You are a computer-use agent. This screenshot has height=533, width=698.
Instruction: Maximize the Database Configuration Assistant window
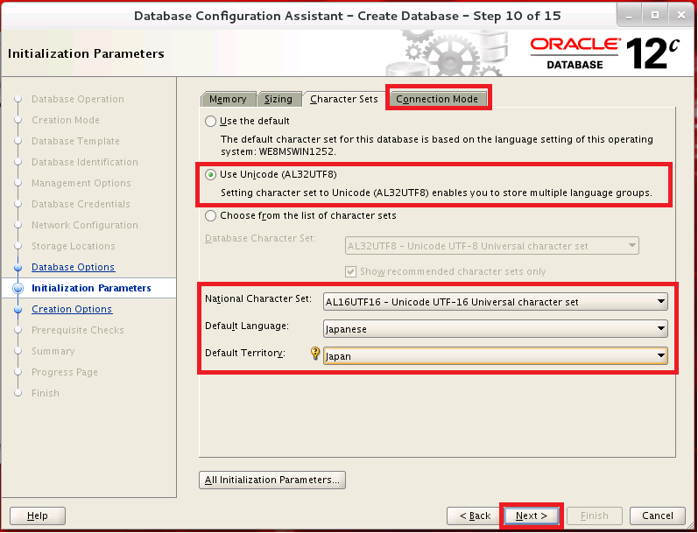(x=653, y=15)
